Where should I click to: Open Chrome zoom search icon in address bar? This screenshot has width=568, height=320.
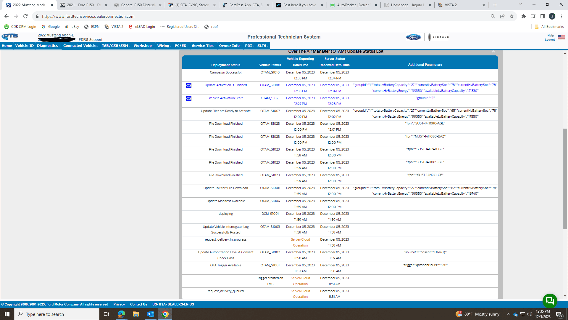click(493, 16)
